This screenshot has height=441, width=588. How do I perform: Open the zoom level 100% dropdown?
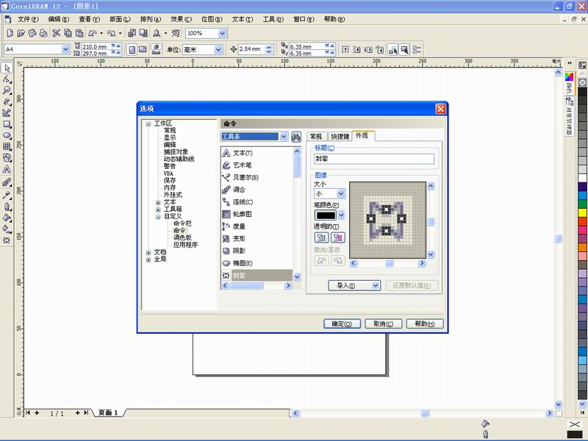click(x=222, y=33)
